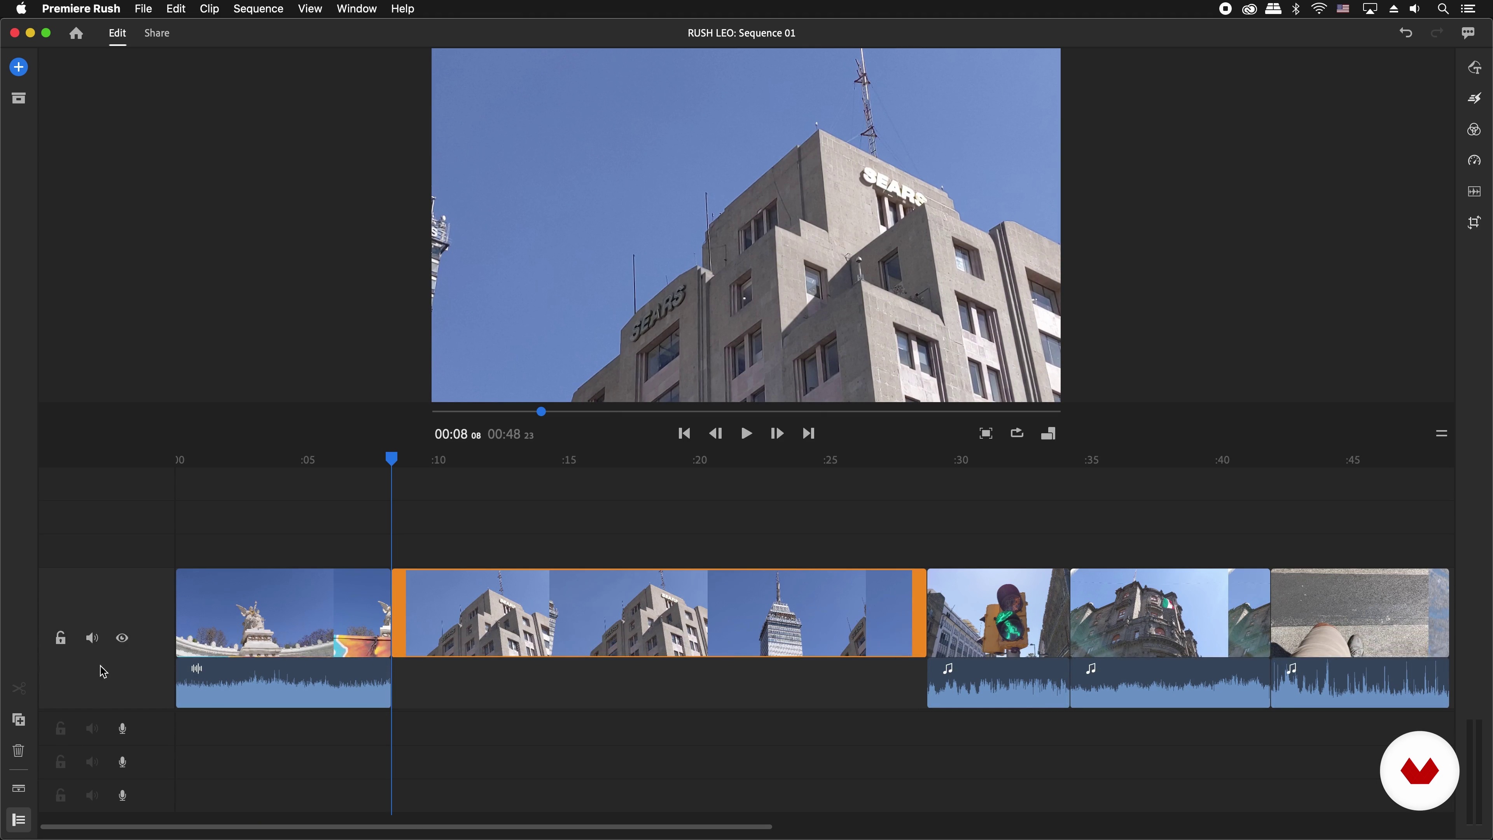Record voiceover on first audio track

[122, 729]
